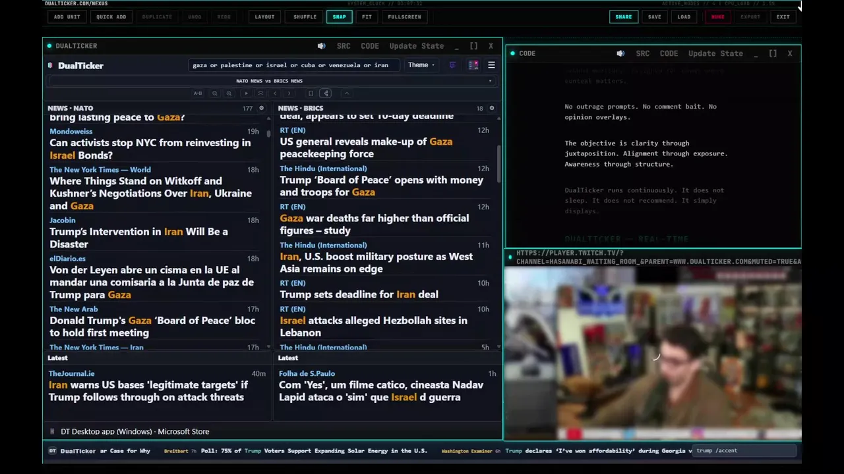Click the colorful layout icon beside Theme
844x474 pixels.
473,65
